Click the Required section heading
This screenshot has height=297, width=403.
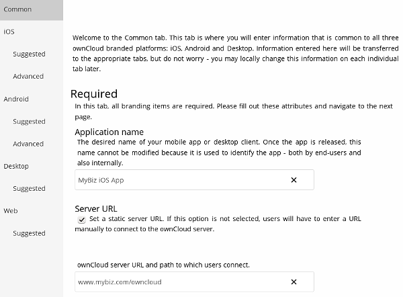94,94
